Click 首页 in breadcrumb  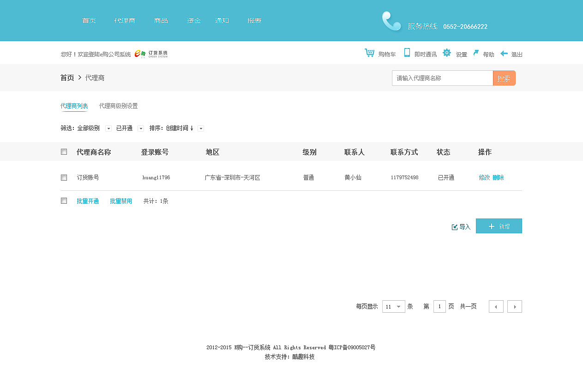67,78
